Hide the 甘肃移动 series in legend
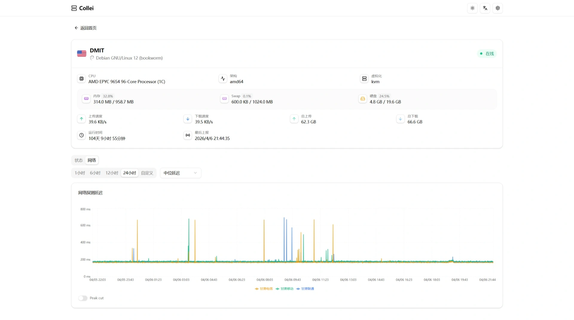The width and height of the screenshot is (574, 320). [284, 289]
